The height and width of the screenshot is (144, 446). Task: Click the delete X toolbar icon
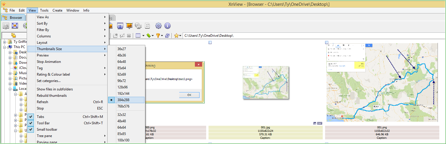[x=129, y=36]
